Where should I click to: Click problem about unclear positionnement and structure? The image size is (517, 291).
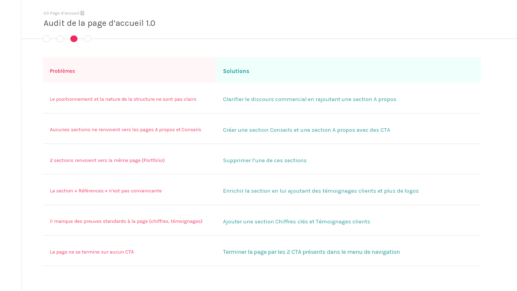coord(123,99)
